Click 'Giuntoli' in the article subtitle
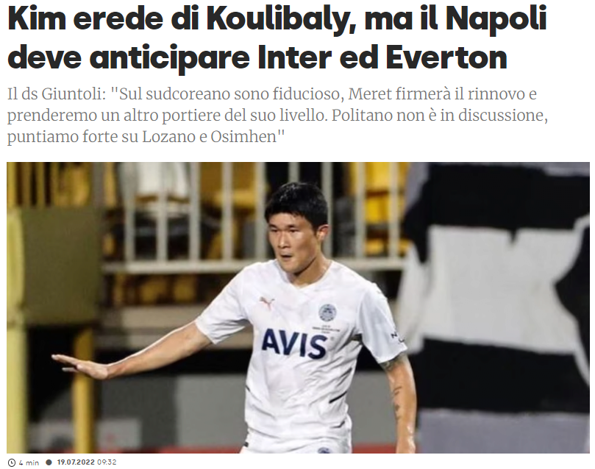This screenshot has width=595, height=469. [74, 94]
